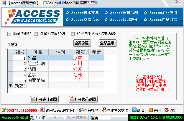
Task: Check the 隐藏"编号" checkbox
Action: click(x=9, y=34)
